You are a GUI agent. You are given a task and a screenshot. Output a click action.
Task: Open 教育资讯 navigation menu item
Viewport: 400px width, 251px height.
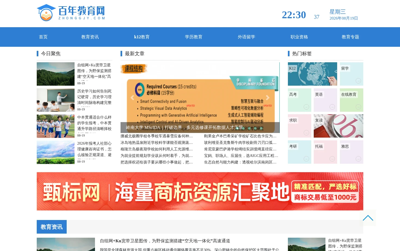90,37
